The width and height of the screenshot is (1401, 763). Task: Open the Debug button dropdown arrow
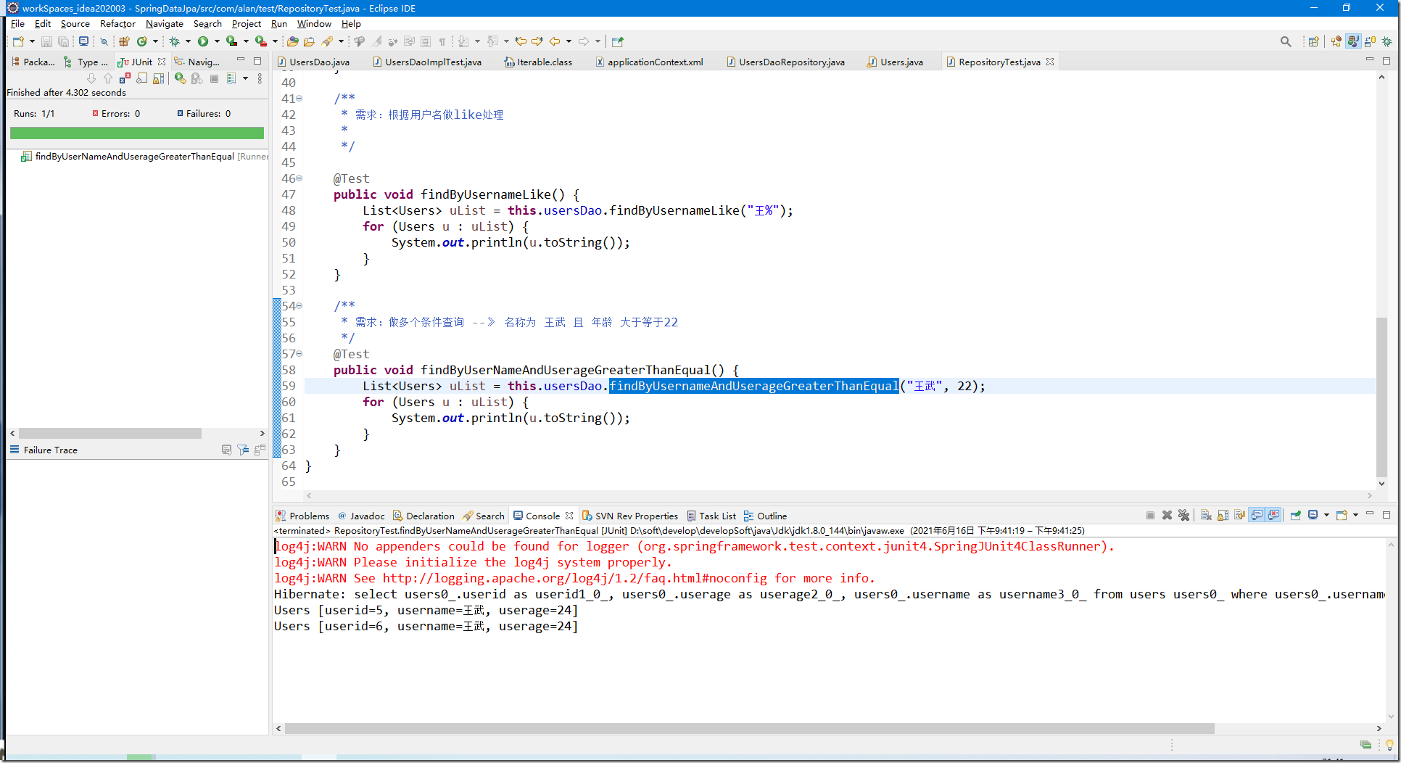tap(188, 42)
